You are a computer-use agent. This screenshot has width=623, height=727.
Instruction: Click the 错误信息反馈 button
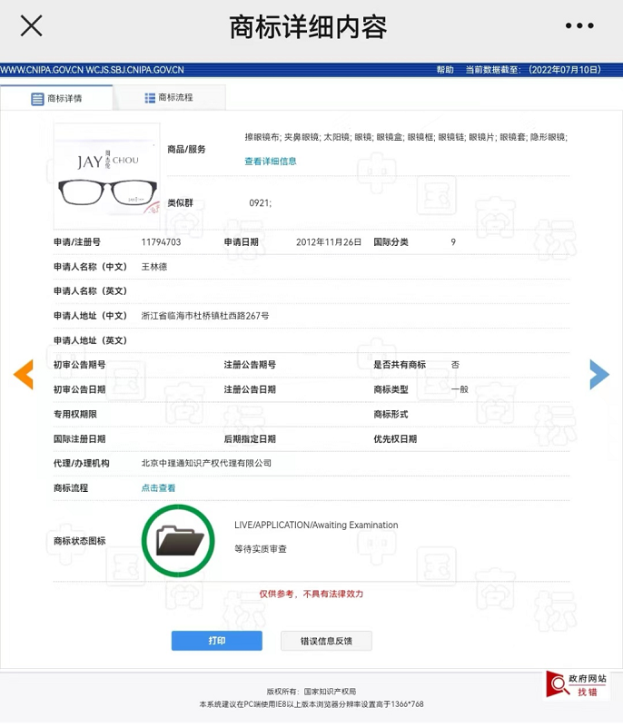pyautogui.click(x=326, y=641)
